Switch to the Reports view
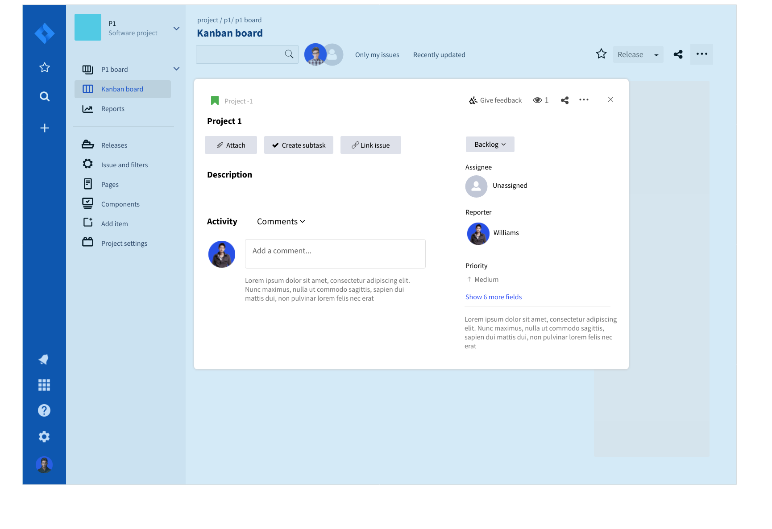 [x=112, y=108]
